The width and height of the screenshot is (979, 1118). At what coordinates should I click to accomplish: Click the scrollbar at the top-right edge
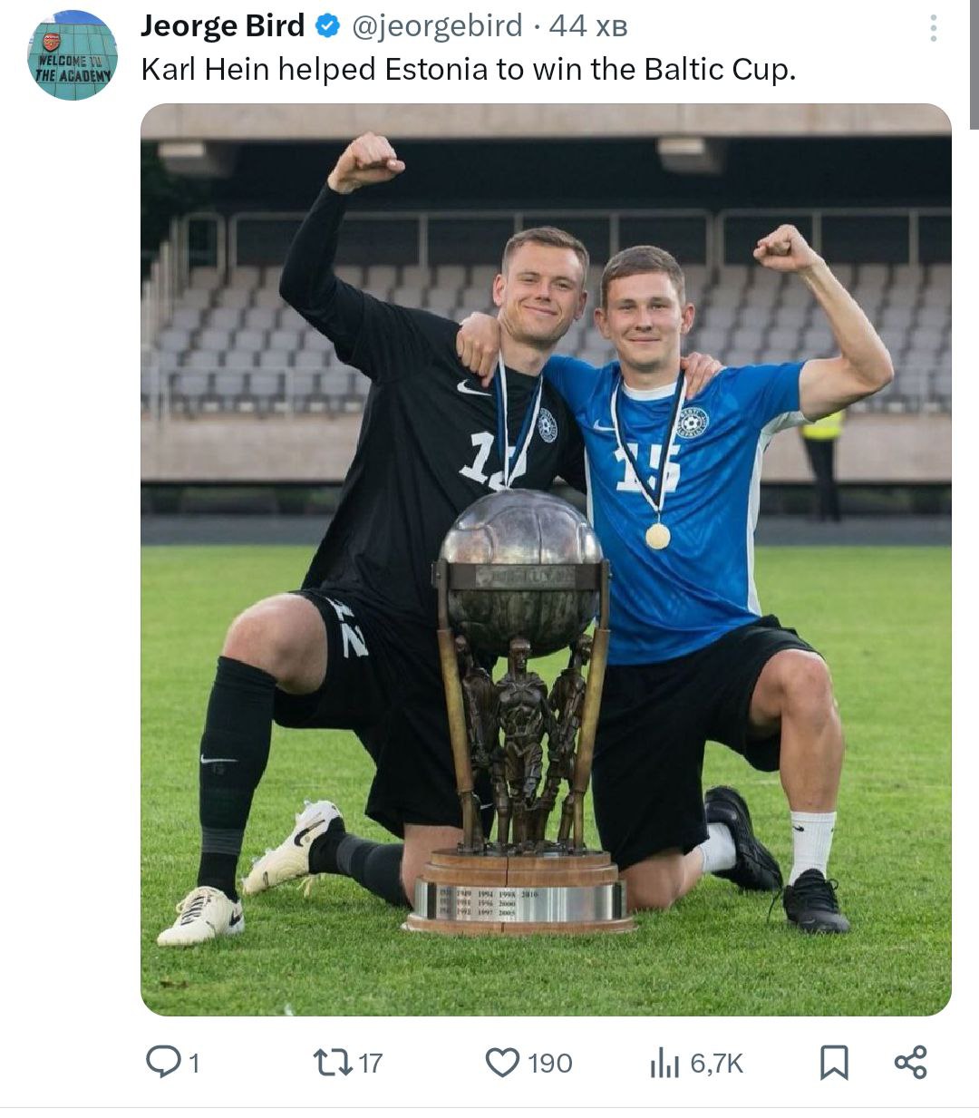click(x=974, y=63)
